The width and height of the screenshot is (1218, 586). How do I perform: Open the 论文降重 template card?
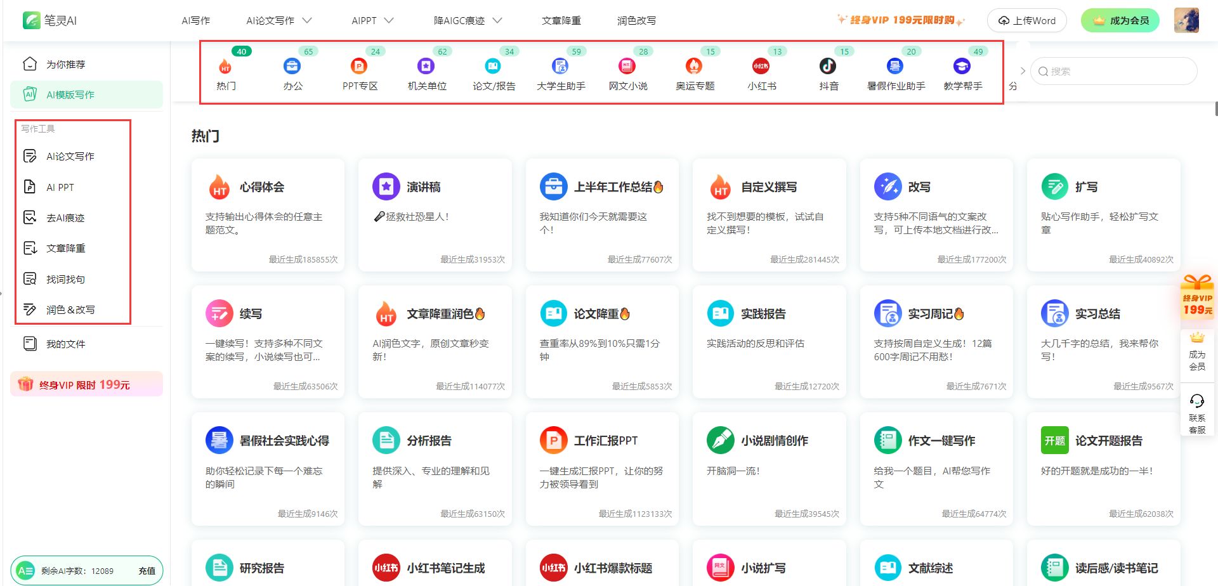click(602, 342)
